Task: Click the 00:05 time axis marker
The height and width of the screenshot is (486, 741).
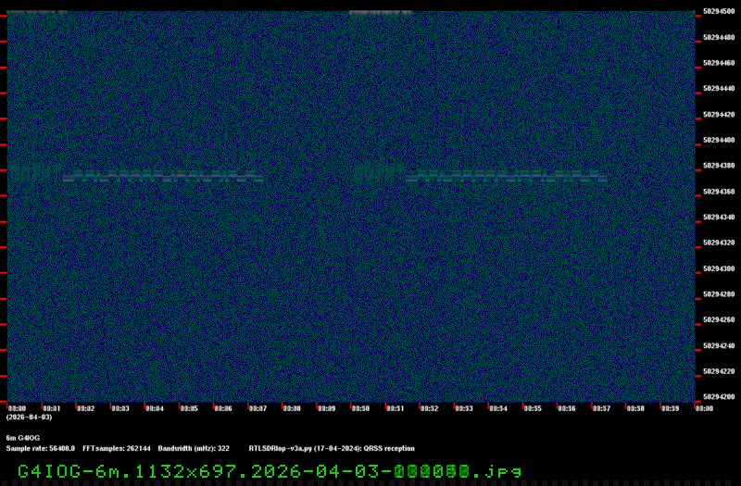Action: coord(189,408)
